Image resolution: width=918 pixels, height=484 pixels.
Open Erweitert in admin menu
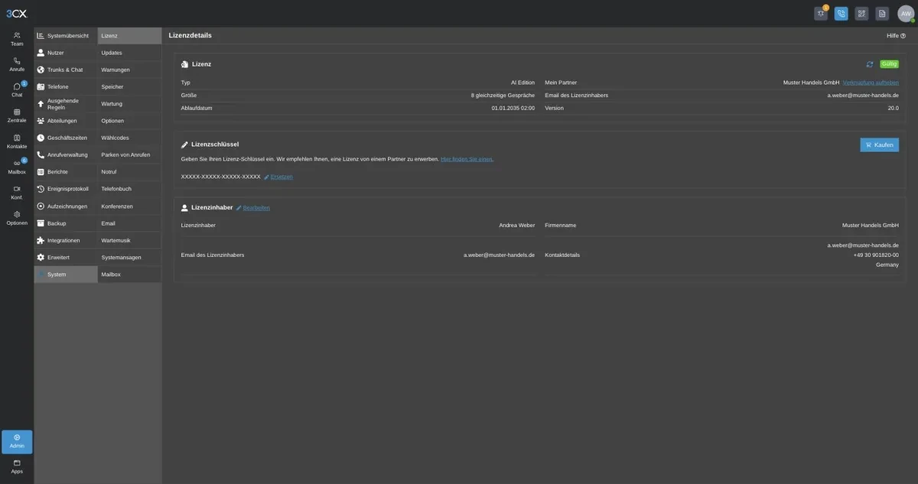[66, 258]
